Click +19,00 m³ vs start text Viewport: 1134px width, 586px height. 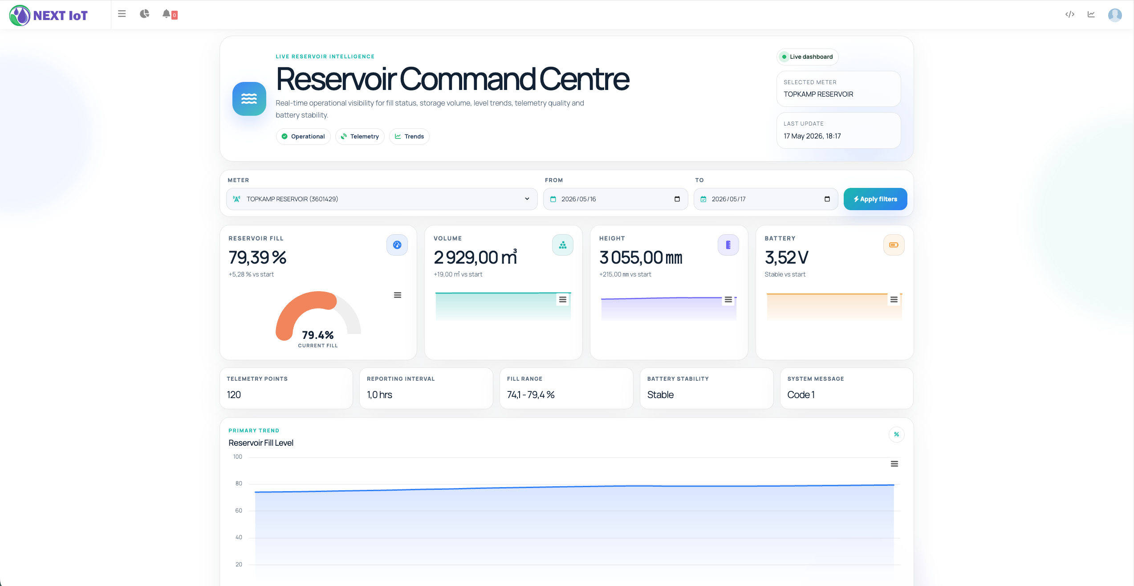458,274
